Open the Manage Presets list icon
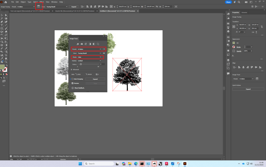 (x=104, y=49)
